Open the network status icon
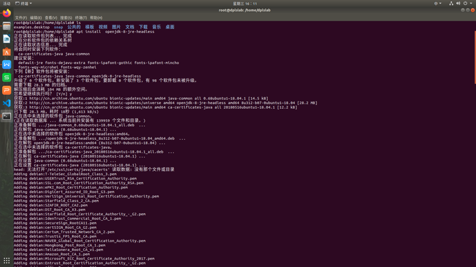The height and width of the screenshot is (267, 476). tap(451, 3)
